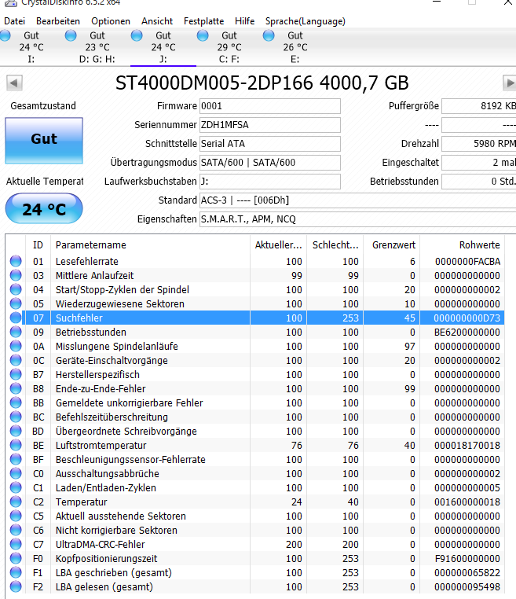
Task: Click Eigenschaften field S.M.A.R.T., APM, NCQ
Action: coord(357,219)
